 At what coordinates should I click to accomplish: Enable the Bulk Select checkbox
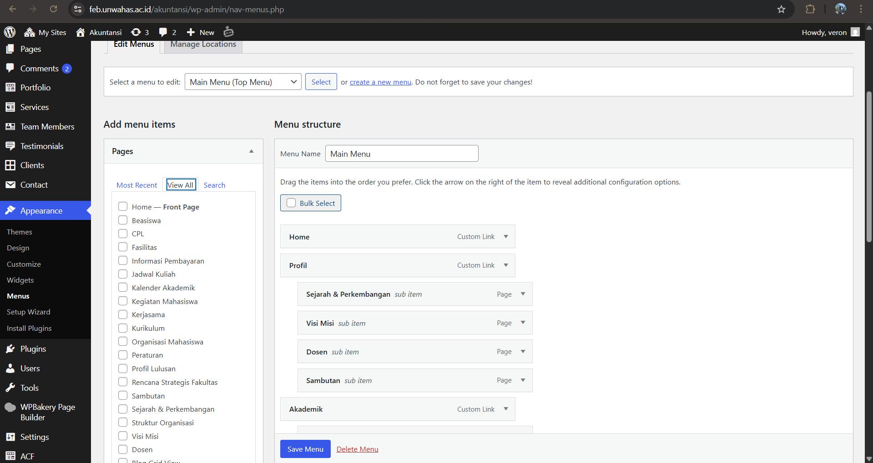[x=291, y=203]
